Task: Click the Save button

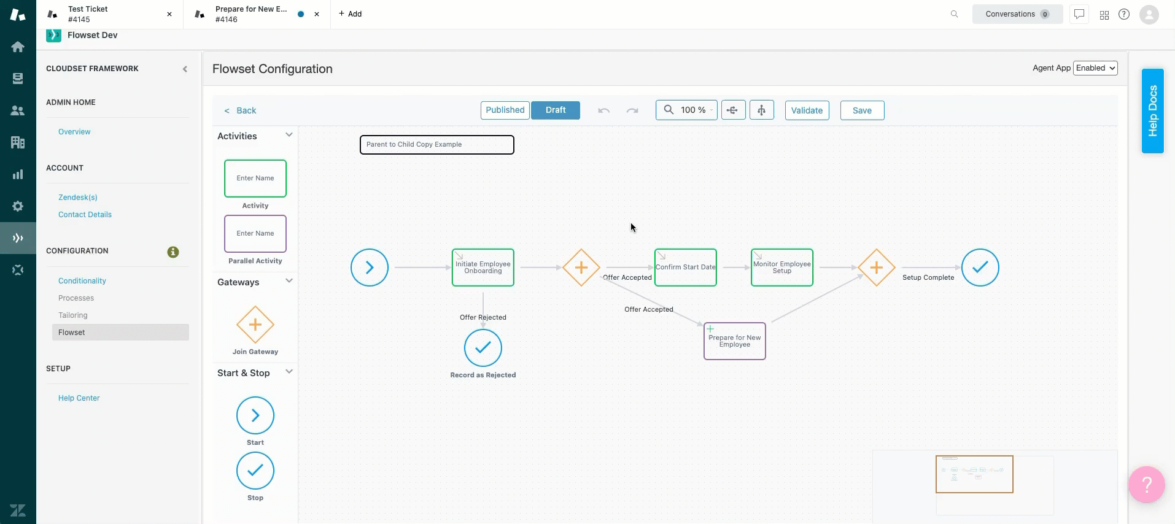Action: click(862, 110)
